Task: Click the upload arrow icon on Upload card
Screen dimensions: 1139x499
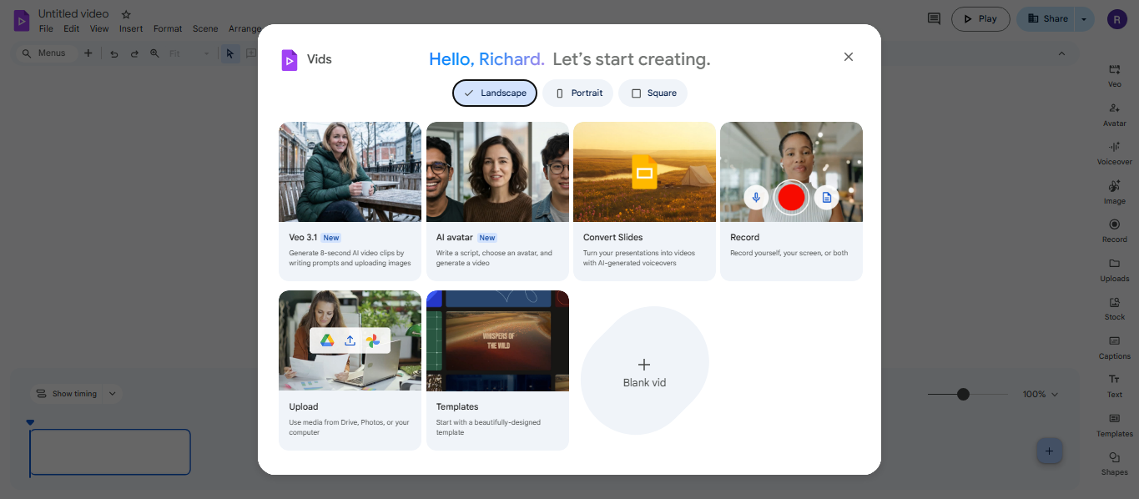Action: click(x=350, y=340)
